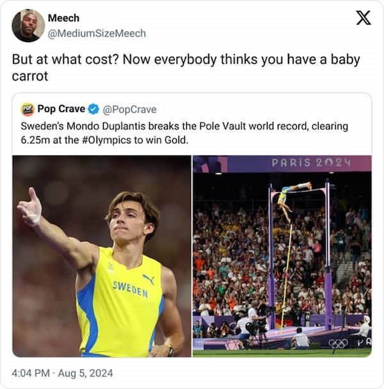The height and width of the screenshot is (389, 384).
Task: Open the Duplantis portrait photo
Action: pyautogui.click(x=102, y=256)
